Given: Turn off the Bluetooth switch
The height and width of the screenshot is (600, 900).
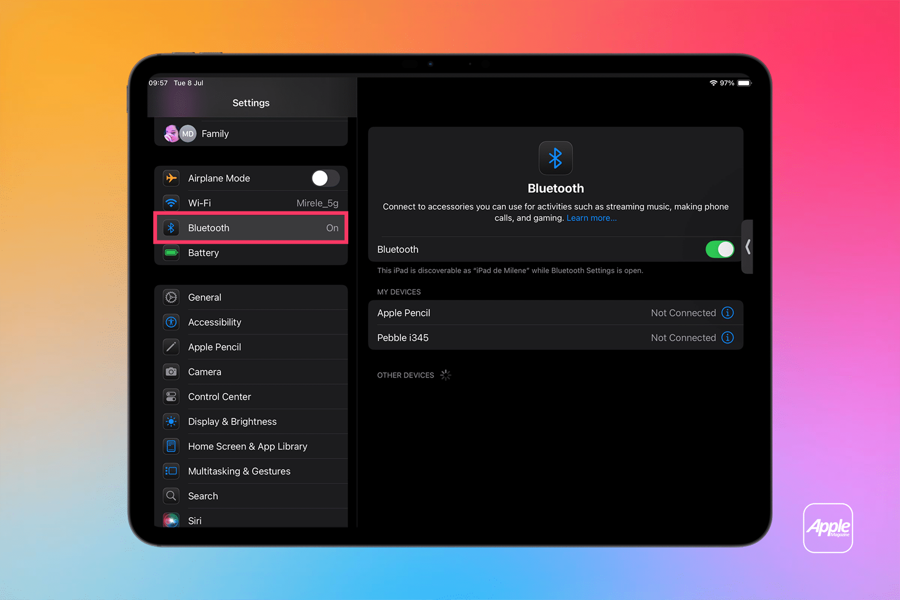Looking at the screenshot, I should (720, 249).
